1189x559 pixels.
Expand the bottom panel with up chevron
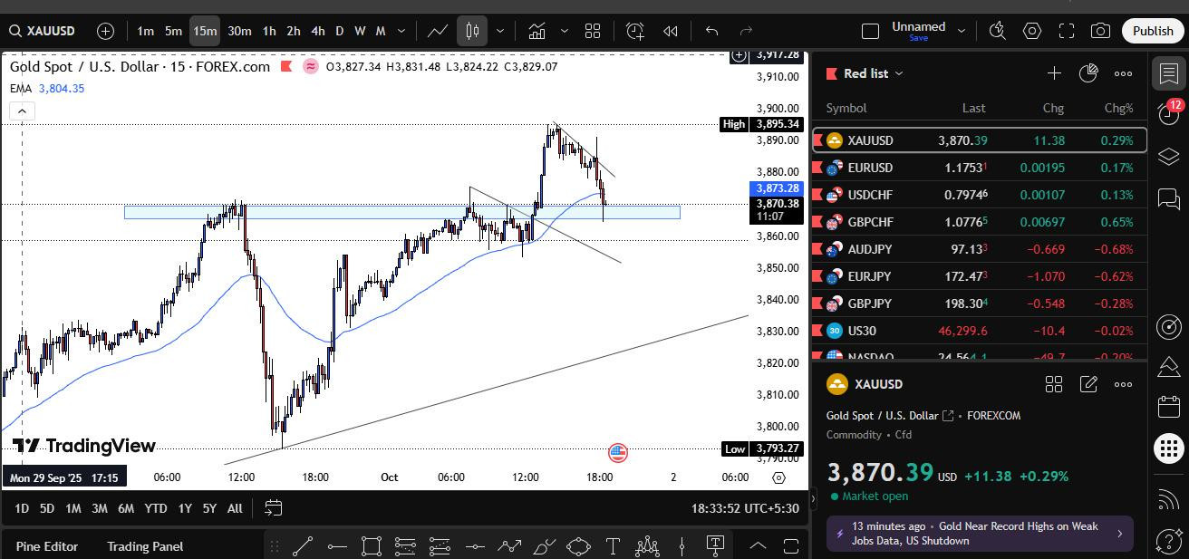(x=758, y=546)
